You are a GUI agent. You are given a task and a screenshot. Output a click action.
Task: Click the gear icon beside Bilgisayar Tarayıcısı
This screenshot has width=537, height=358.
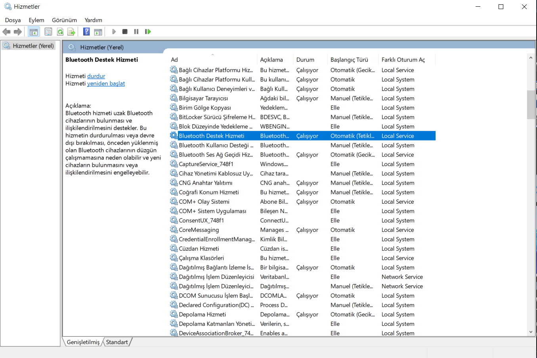tap(174, 98)
